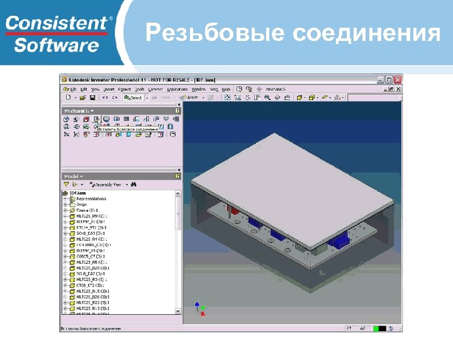Click the red box MechaniCS icon

click(86, 119)
